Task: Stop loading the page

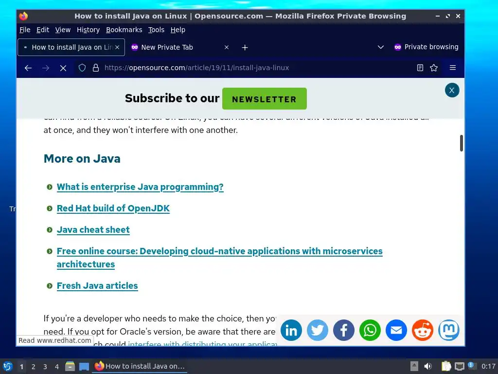Action: pyautogui.click(x=63, y=68)
